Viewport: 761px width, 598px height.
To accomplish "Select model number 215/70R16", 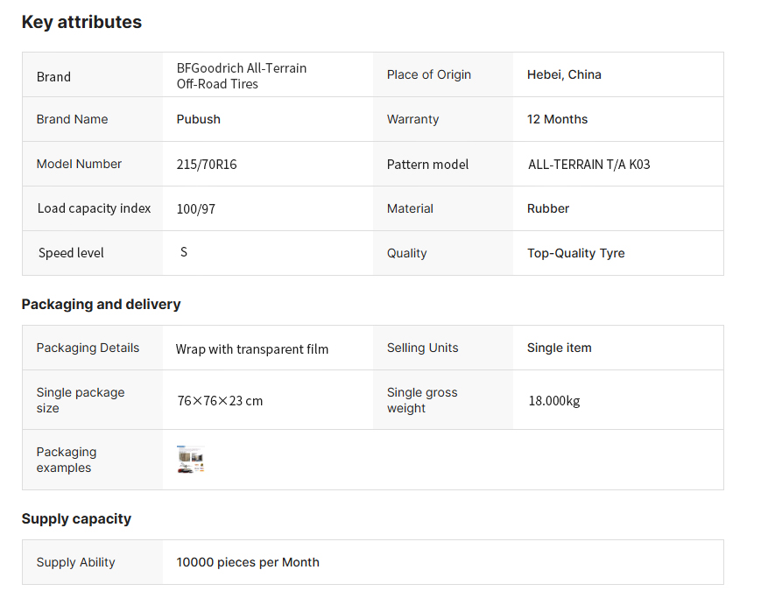I will pyautogui.click(x=207, y=164).
